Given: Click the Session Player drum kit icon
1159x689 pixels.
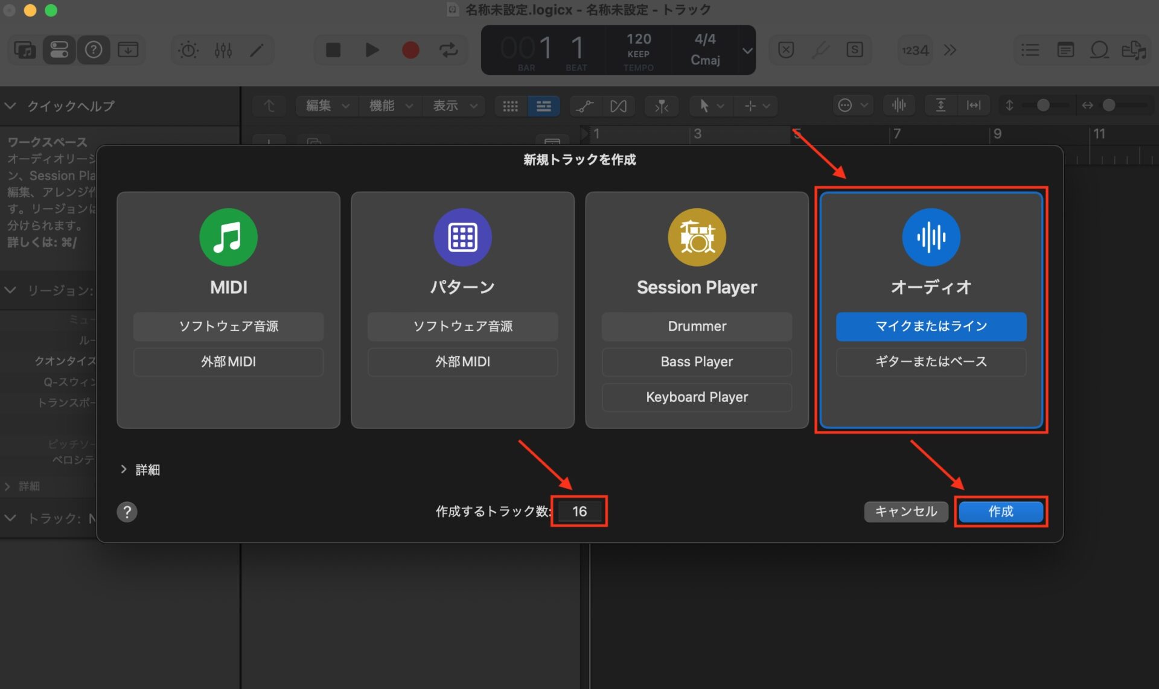Looking at the screenshot, I should tap(697, 237).
